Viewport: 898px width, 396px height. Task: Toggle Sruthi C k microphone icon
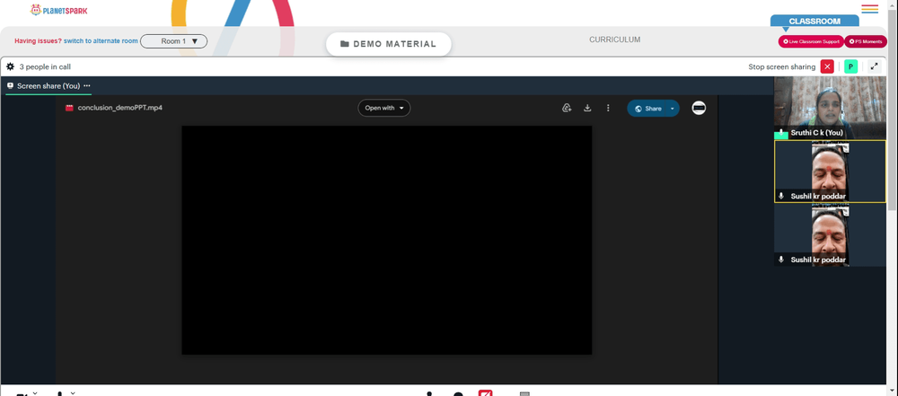tap(781, 134)
